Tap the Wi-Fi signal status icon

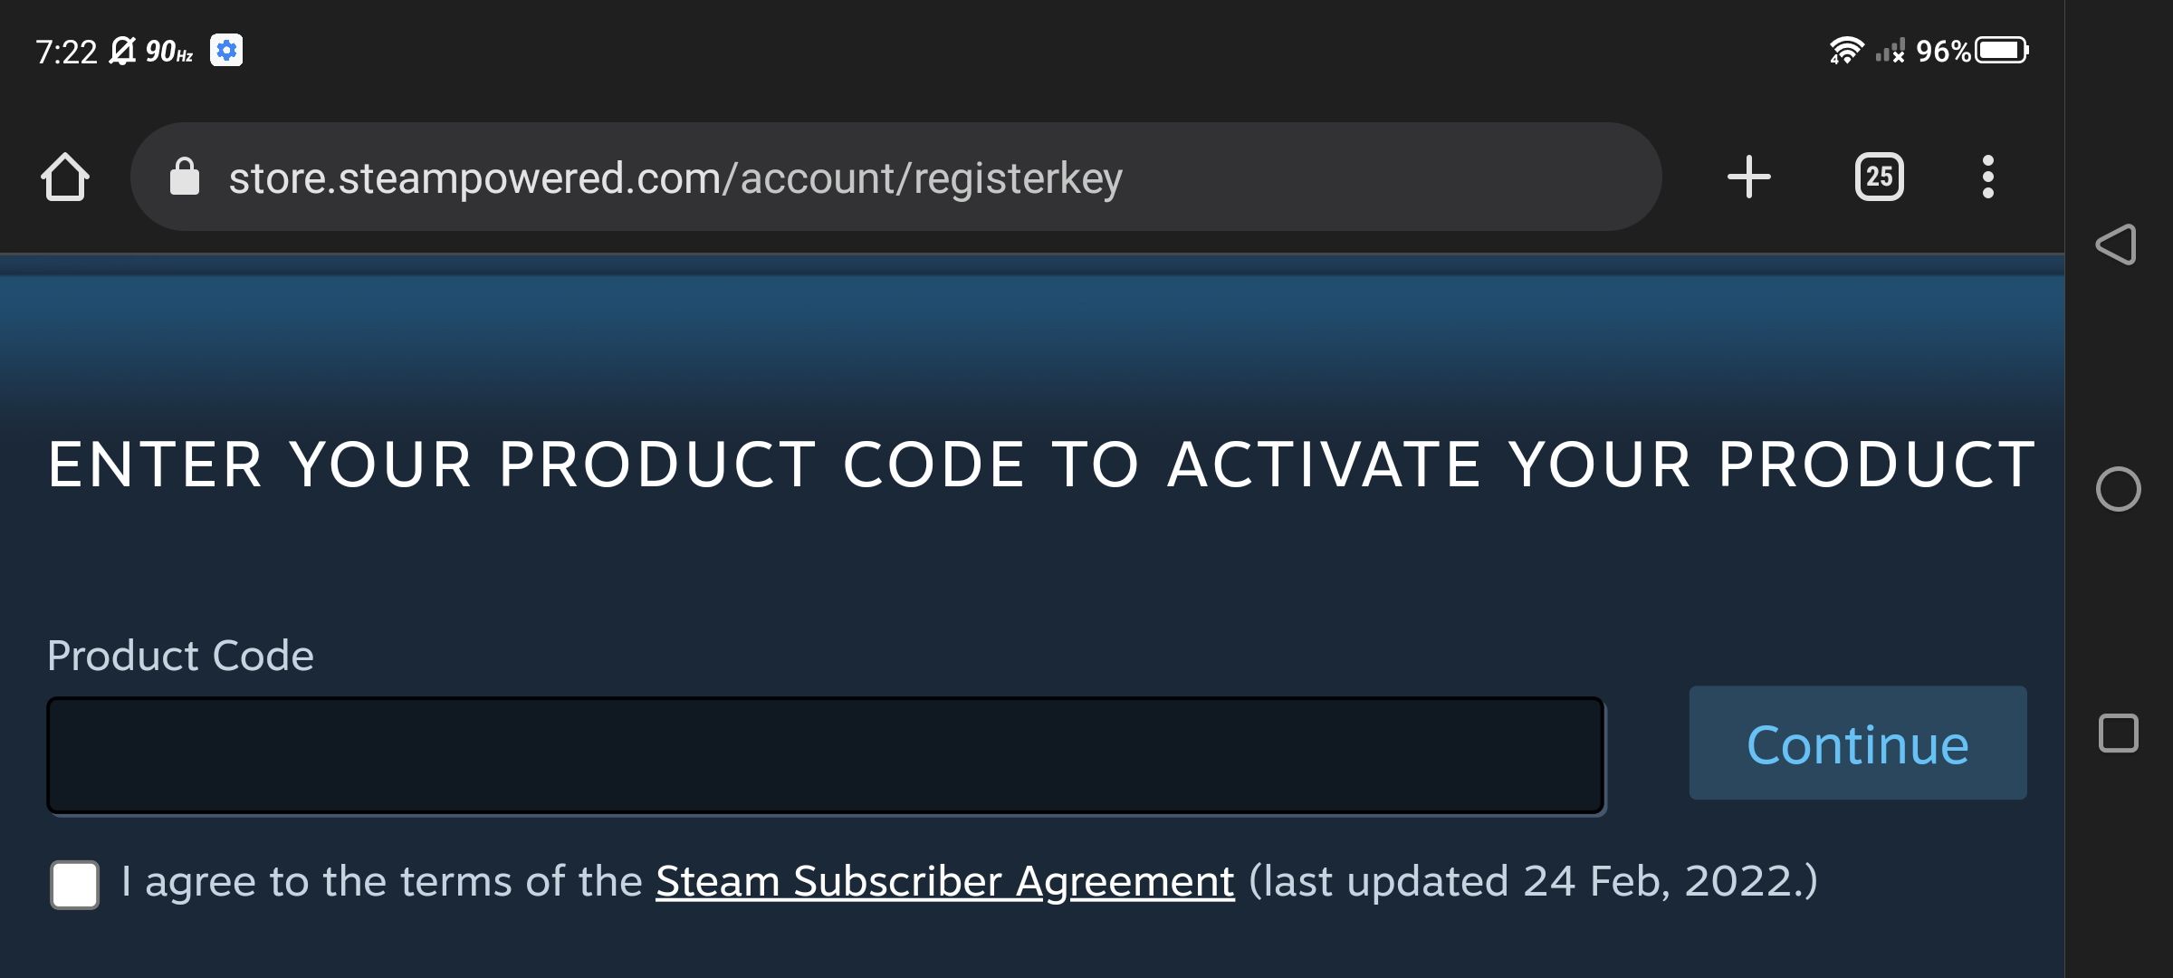(x=1846, y=50)
